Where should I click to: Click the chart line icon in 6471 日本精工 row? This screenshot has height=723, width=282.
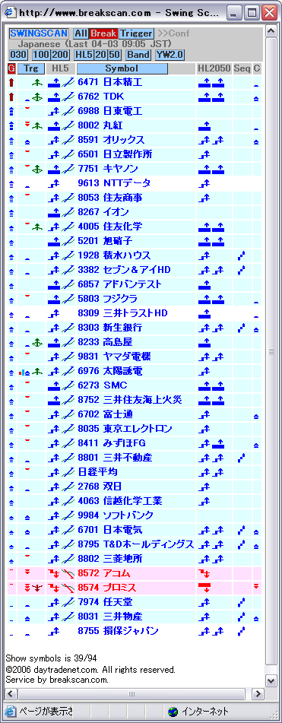[x=68, y=83]
